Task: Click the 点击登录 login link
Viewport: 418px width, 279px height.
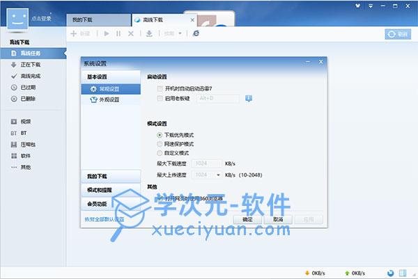Action: point(41,18)
